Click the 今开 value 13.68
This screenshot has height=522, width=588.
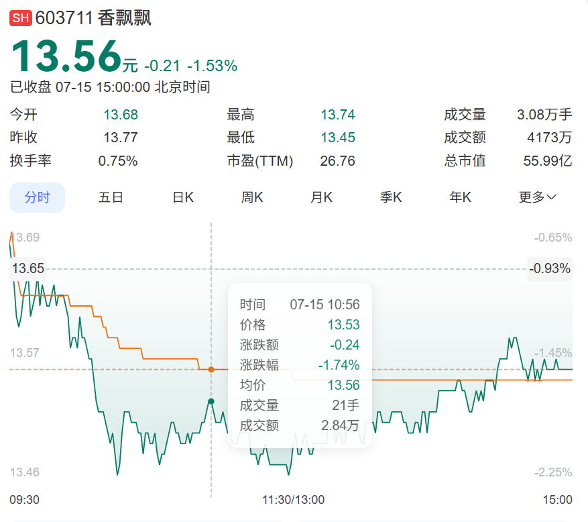click(121, 115)
